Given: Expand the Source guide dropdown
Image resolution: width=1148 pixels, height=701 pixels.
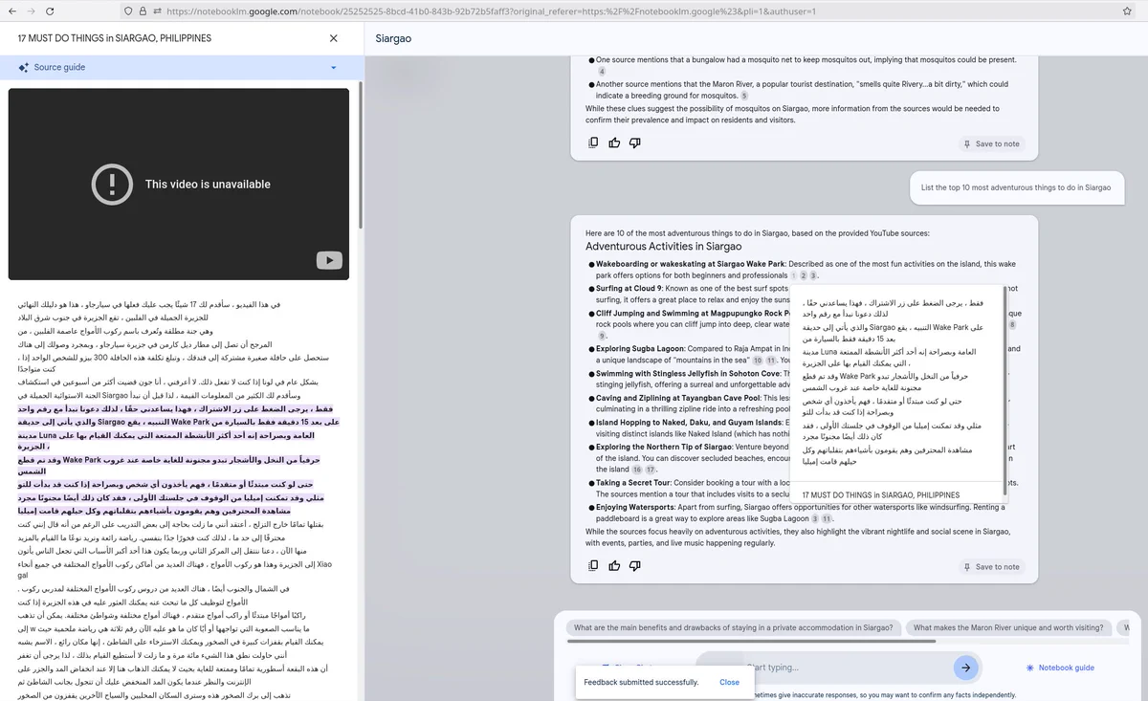Looking at the screenshot, I should (334, 68).
